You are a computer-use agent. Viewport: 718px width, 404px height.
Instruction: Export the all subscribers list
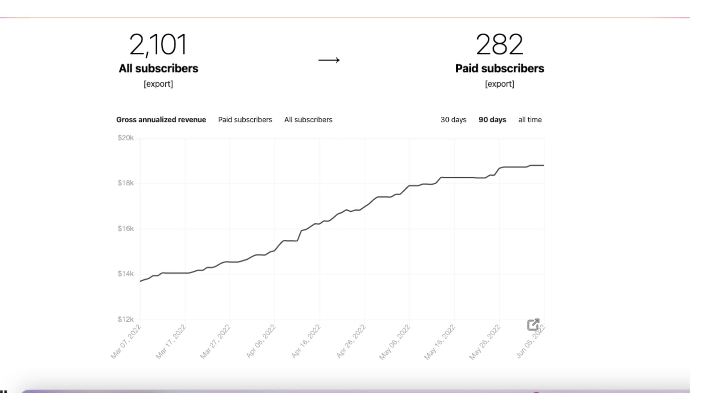[x=158, y=84]
